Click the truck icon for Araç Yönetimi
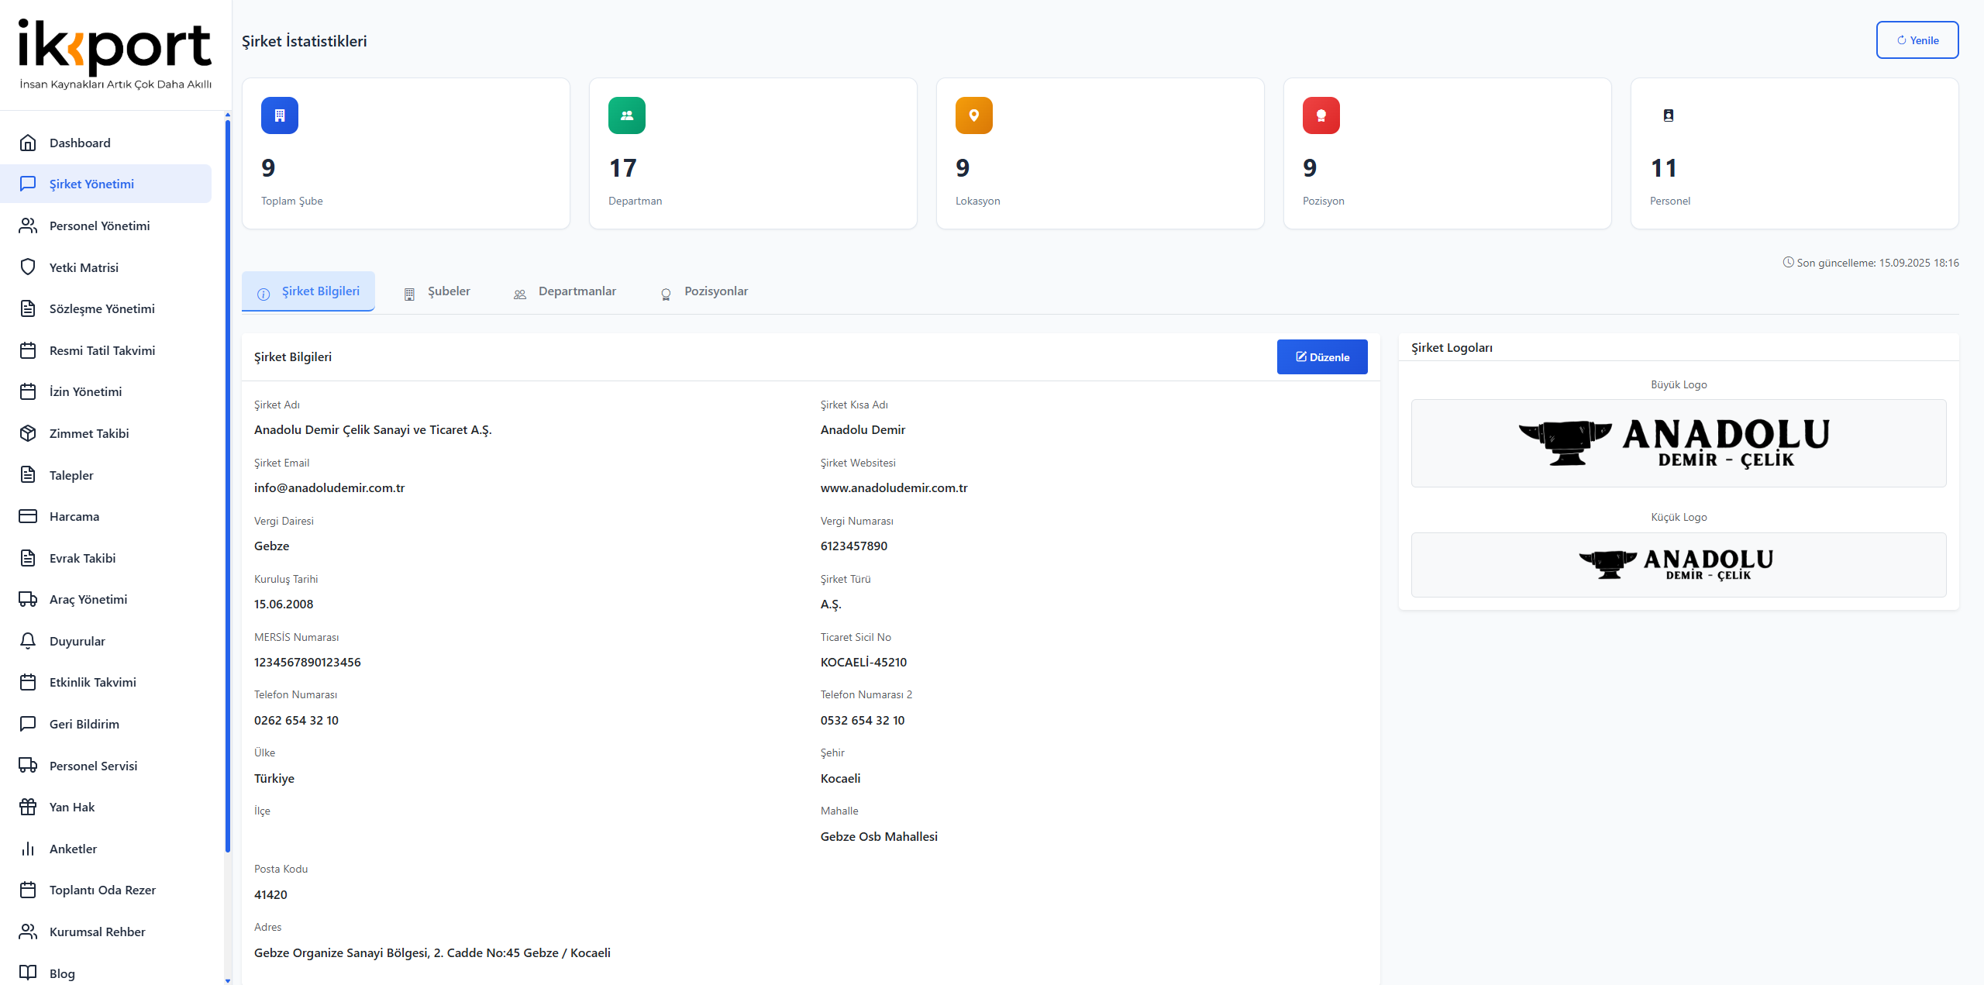 coord(28,599)
